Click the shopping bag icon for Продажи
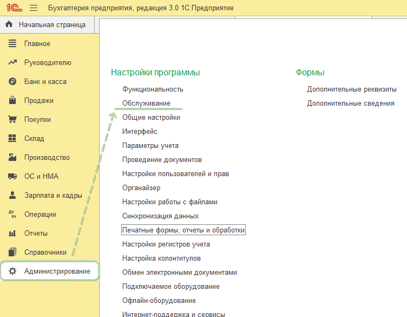 [12, 100]
